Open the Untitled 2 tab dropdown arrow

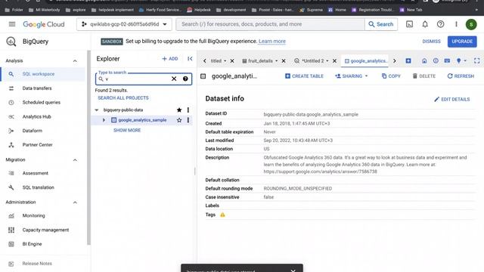coord(327,61)
